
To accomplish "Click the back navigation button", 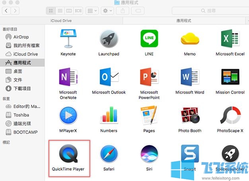I will coord(7,11).
